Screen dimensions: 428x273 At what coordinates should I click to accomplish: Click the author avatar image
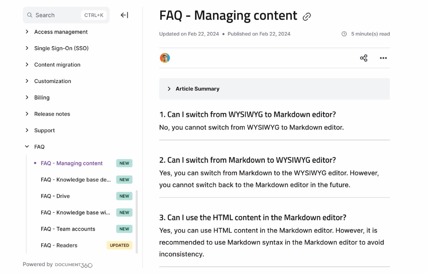point(165,58)
